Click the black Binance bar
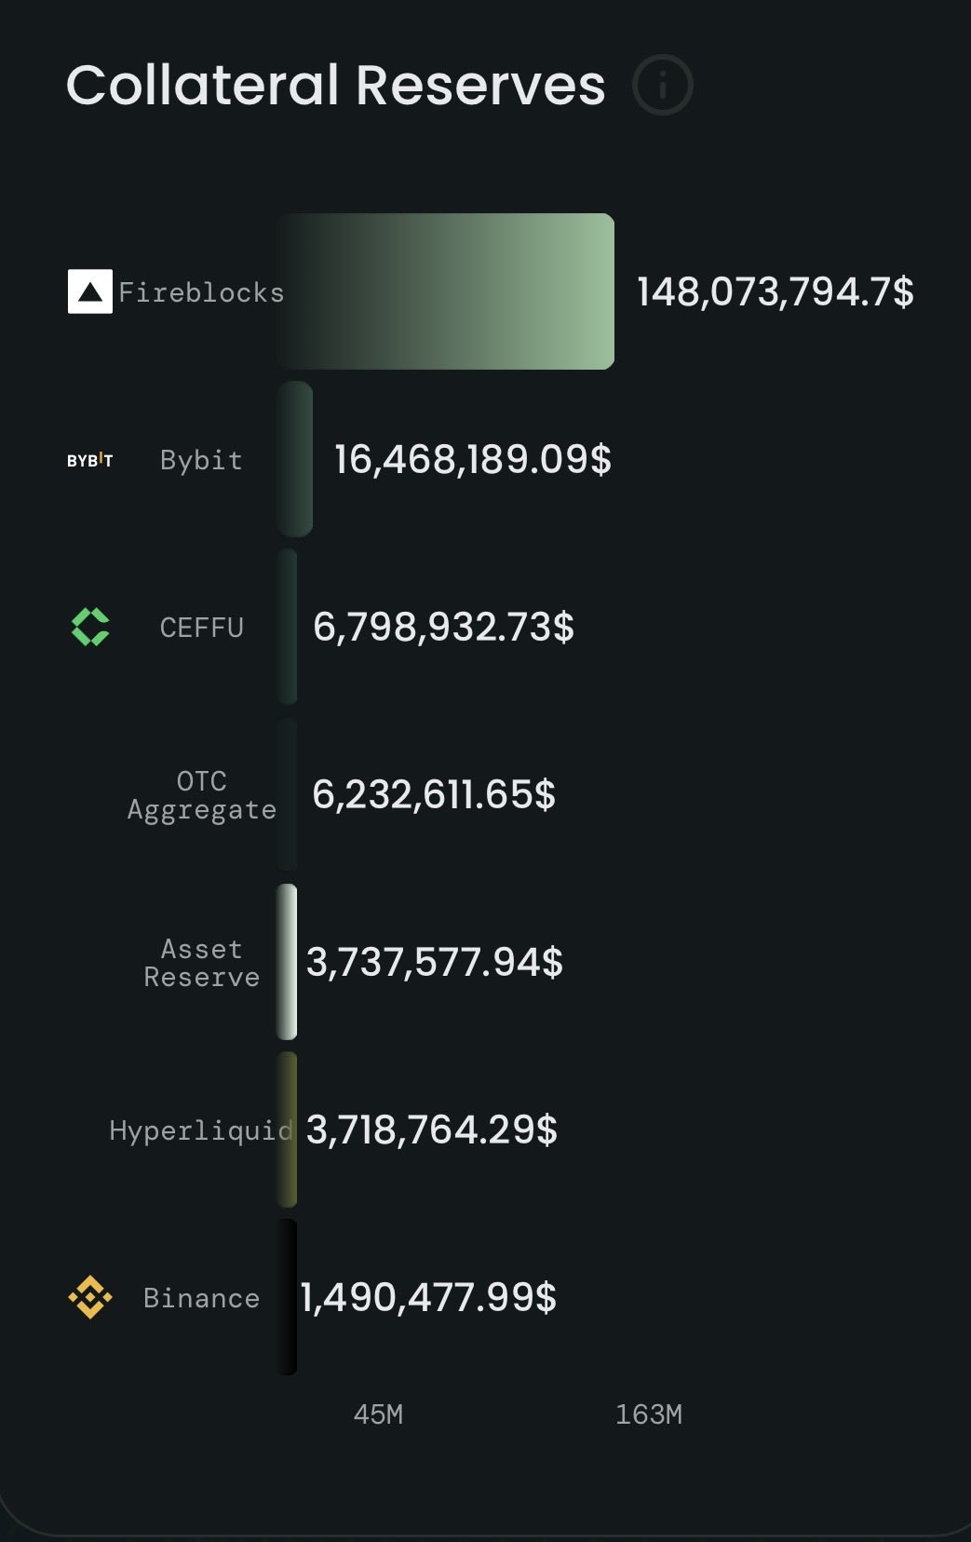971x1542 pixels. [x=287, y=1296]
